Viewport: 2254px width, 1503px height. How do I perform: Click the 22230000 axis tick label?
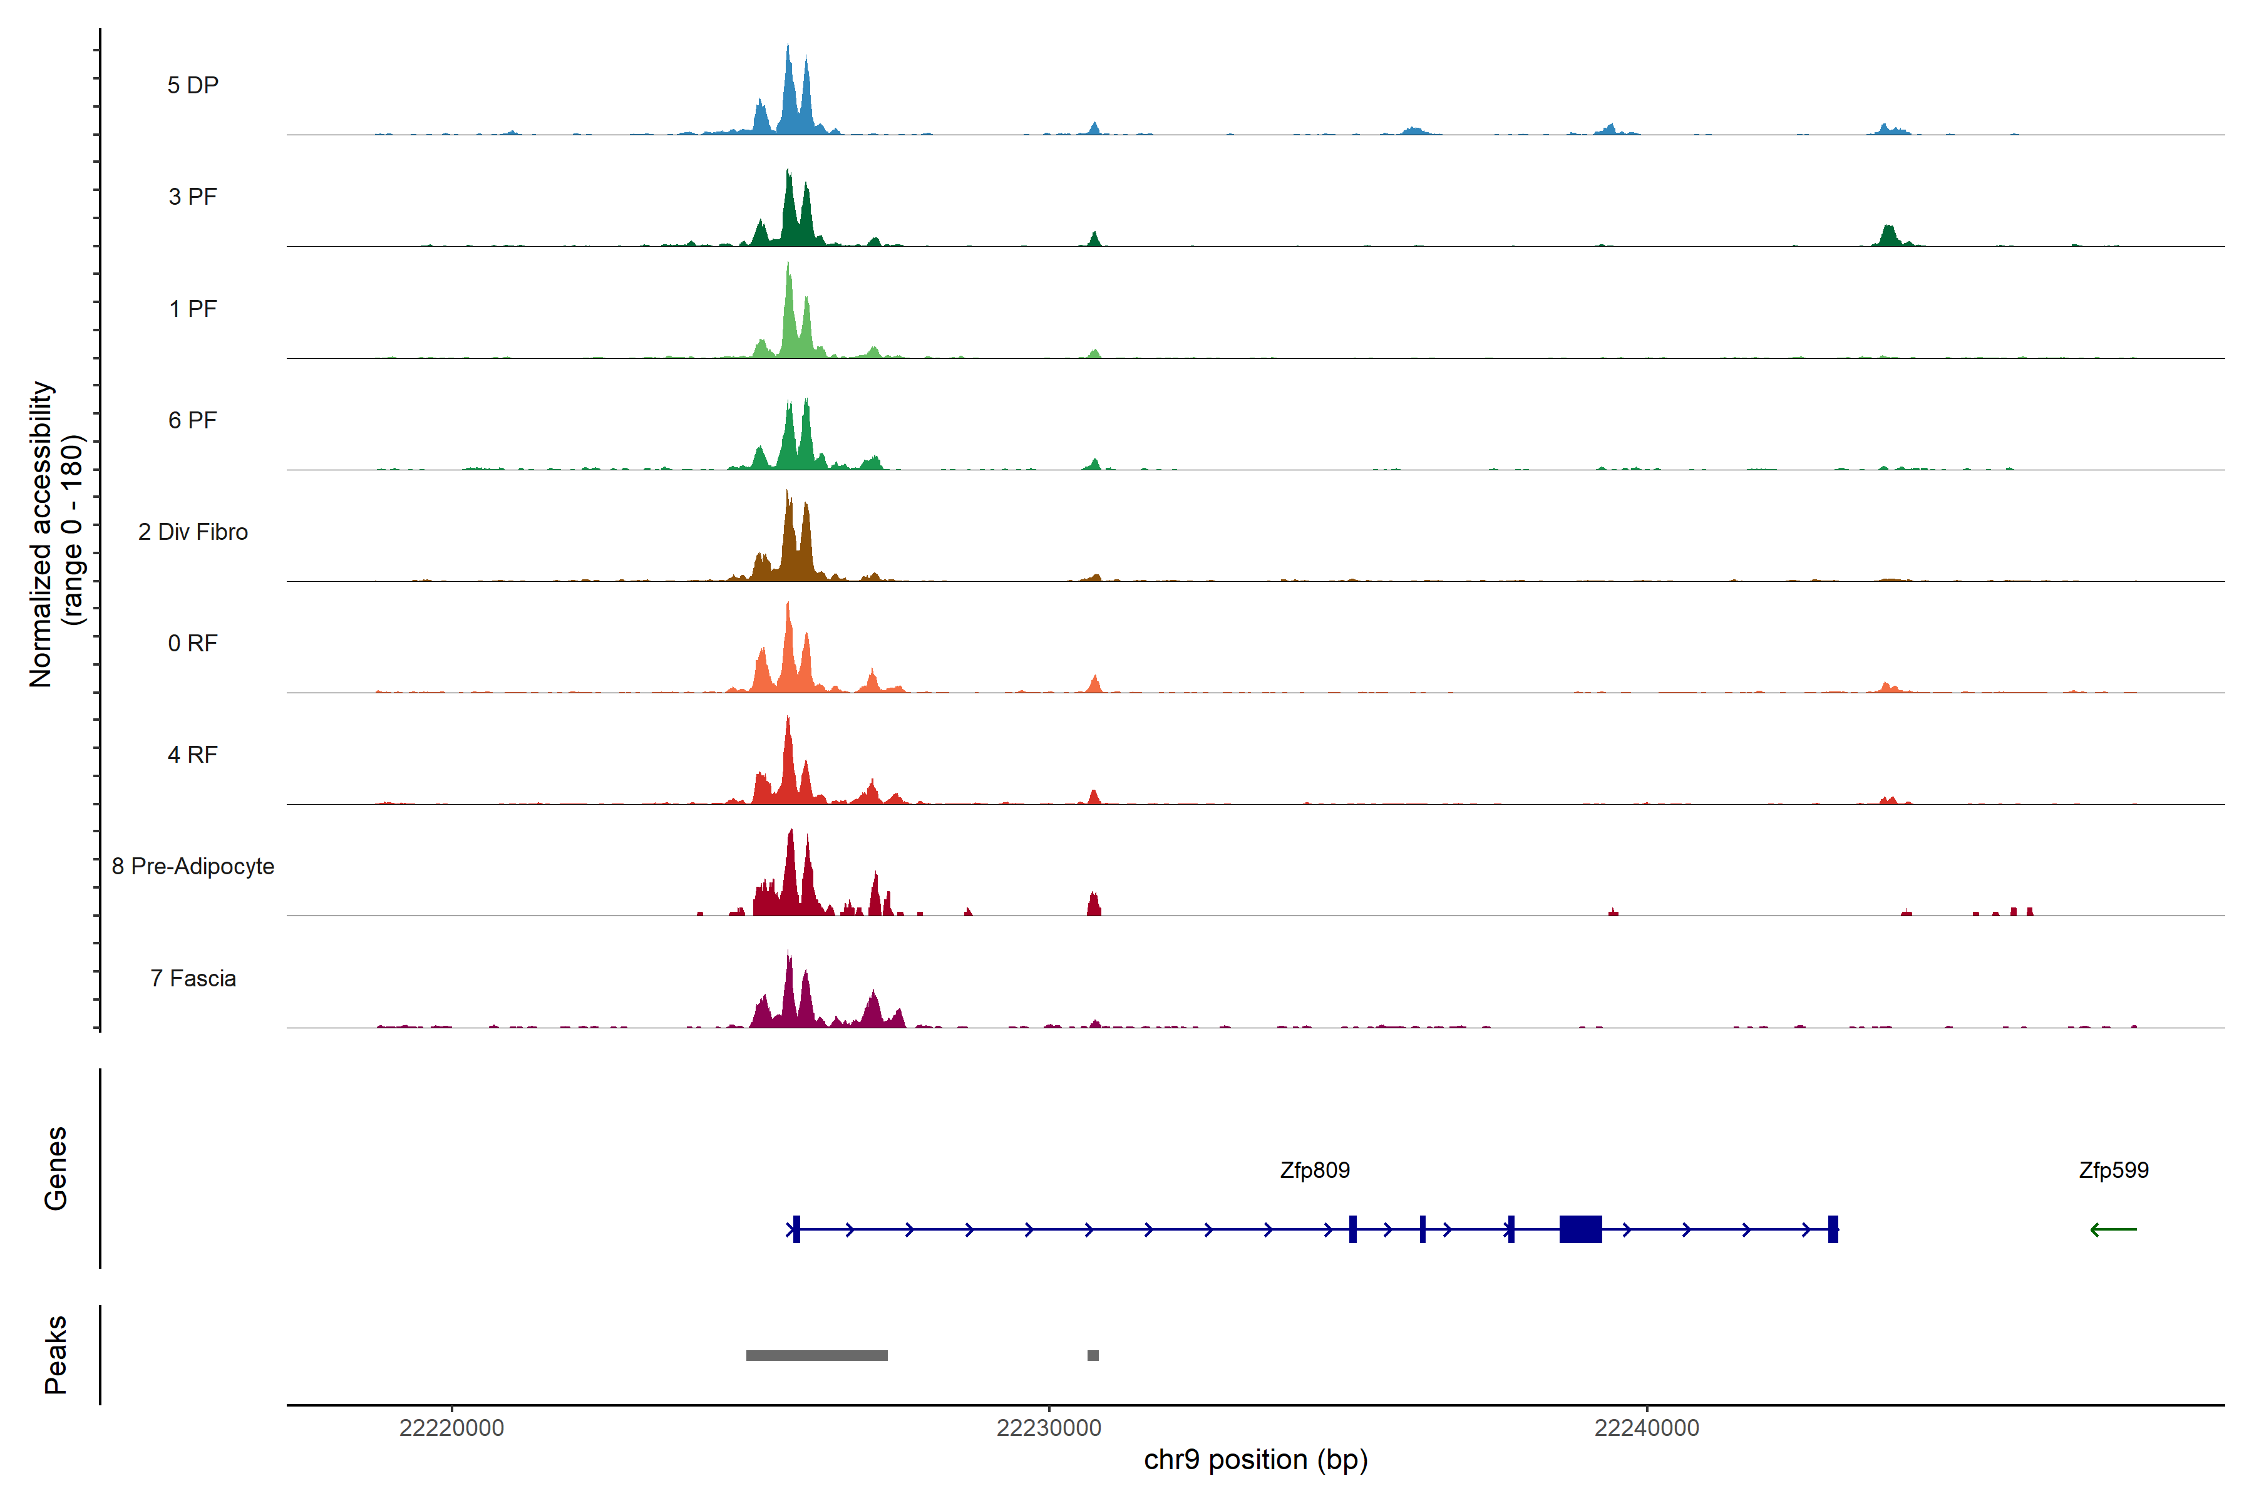click(x=1048, y=1427)
